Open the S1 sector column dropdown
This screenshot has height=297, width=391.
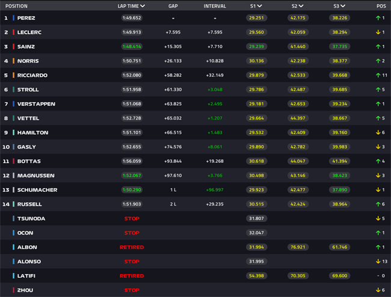tap(259, 6)
